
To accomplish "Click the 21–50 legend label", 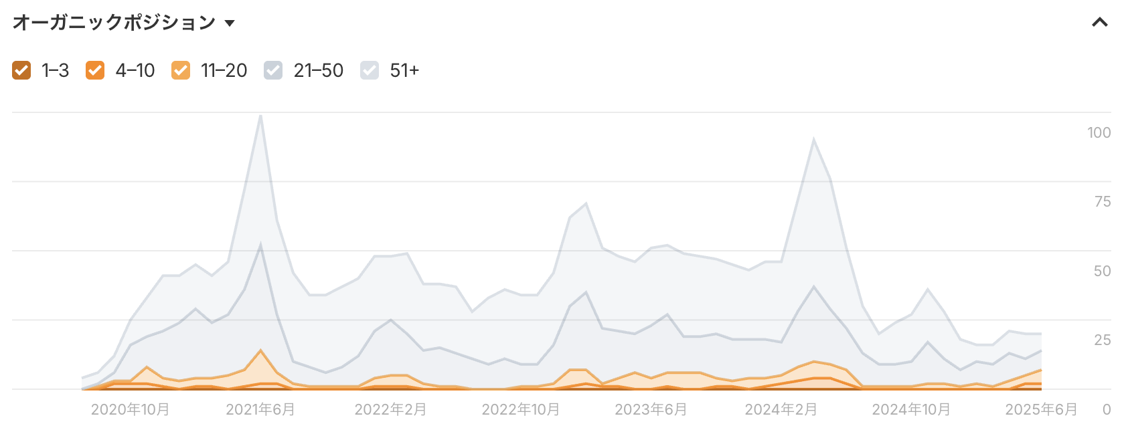I will click(x=319, y=70).
